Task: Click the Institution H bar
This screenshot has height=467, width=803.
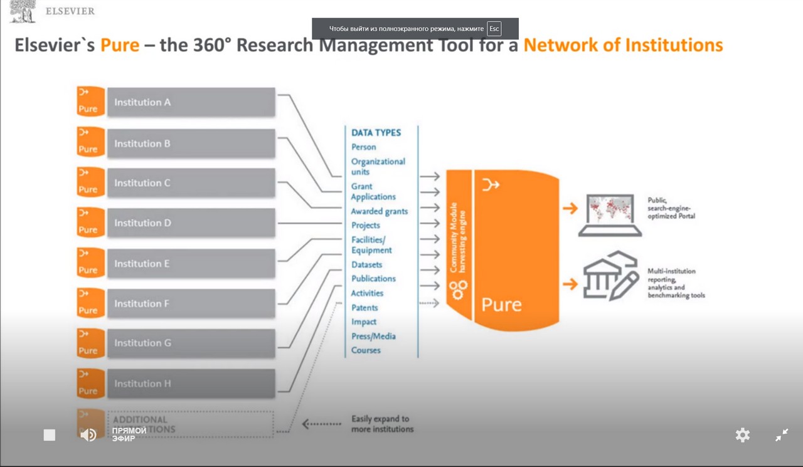Action: [191, 384]
